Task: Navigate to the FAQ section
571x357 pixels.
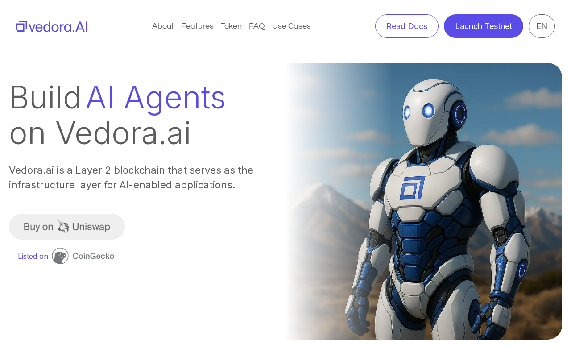Action: pyautogui.click(x=257, y=26)
